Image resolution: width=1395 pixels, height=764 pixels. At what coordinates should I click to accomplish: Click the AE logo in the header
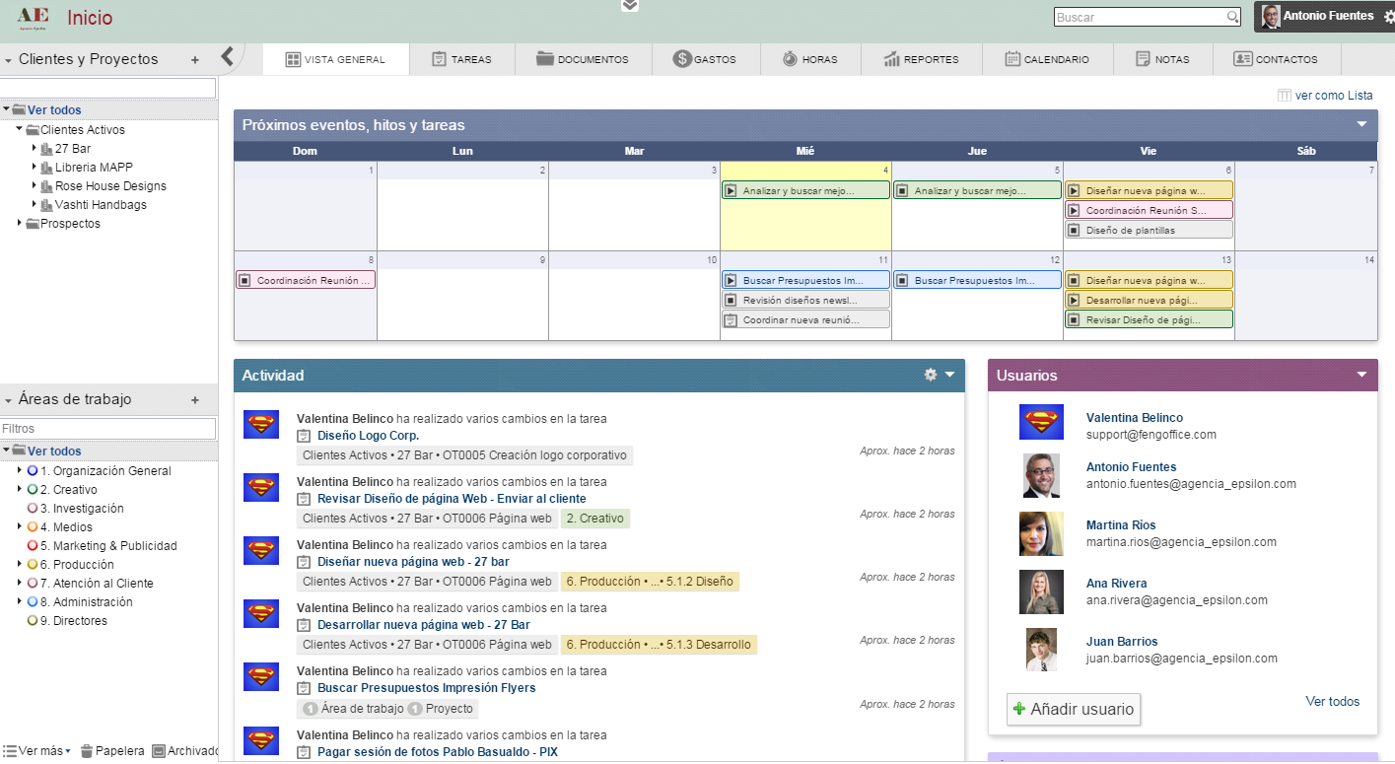pos(34,18)
